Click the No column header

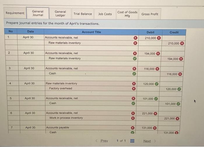tap(11, 31)
